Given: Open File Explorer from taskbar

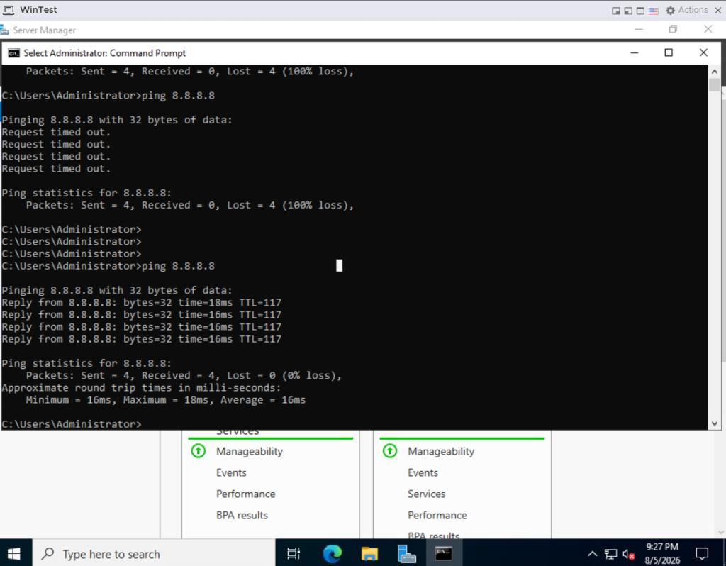Looking at the screenshot, I should [x=369, y=553].
